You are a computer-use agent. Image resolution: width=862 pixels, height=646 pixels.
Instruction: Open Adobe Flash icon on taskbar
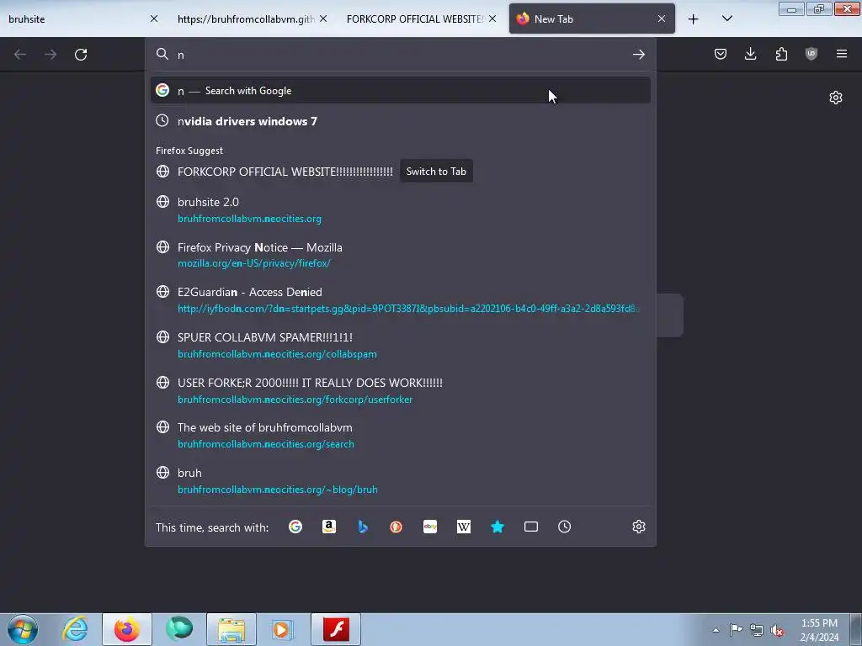(336, 629)
